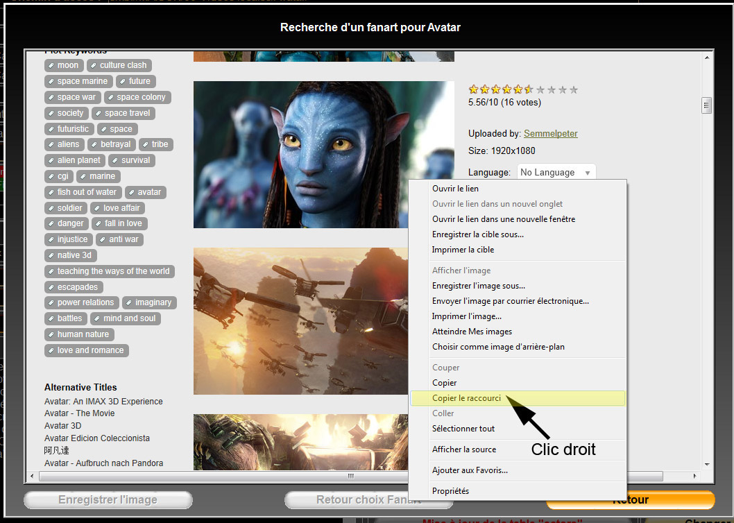Image resolution: width=734 pixels, height=523 pixels.
Task: Open the 'No Language' language dropdown
Action: point(556,172)
